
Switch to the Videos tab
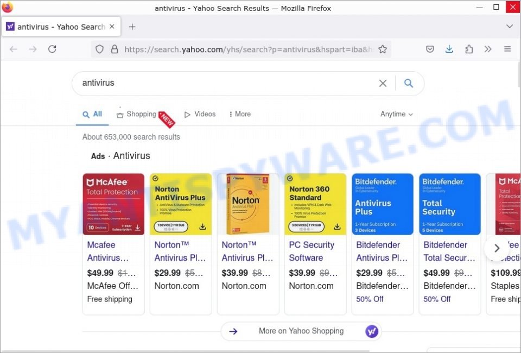[x=200, y=114]
